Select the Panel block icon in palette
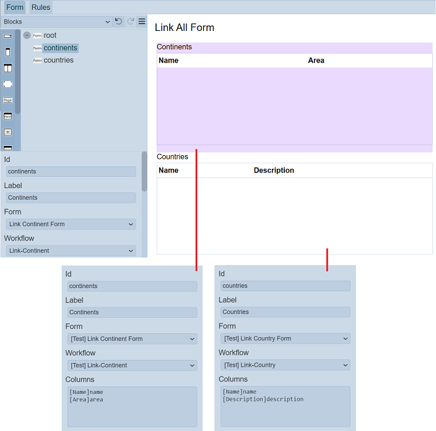This screenshot has height=431, width=436. [x=8, y=116]
